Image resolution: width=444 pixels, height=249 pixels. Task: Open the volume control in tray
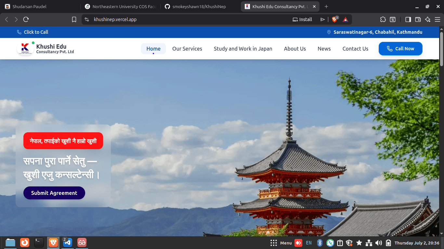pyautogui.click(x=379, y=243)
